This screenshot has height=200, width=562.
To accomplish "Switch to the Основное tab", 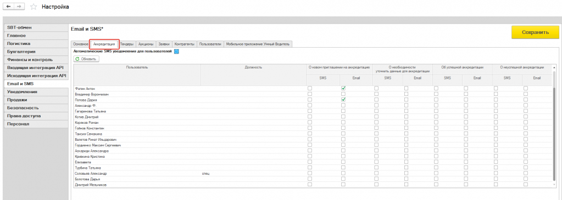I will (x=80, y=44).
